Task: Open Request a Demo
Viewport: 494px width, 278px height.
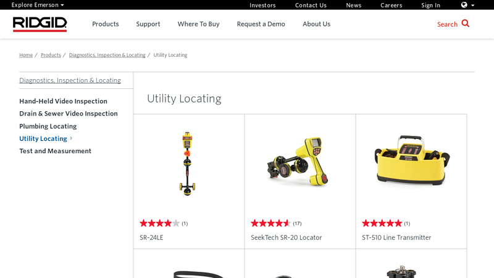Action: point(261,24)
